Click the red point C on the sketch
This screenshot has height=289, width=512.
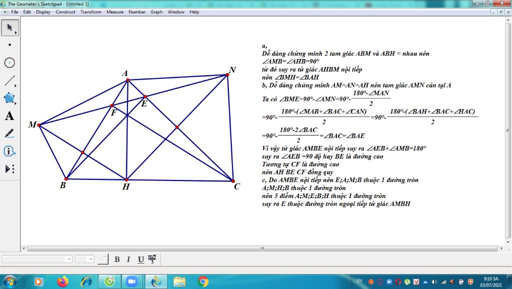[x=233, y=181]
